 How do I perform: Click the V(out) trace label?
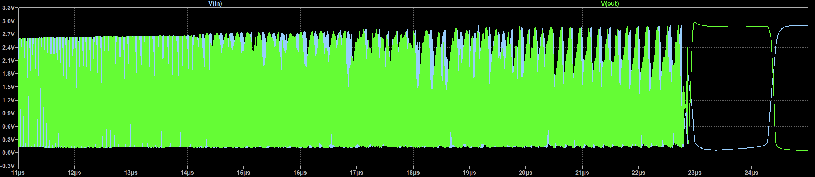point(609,4)
